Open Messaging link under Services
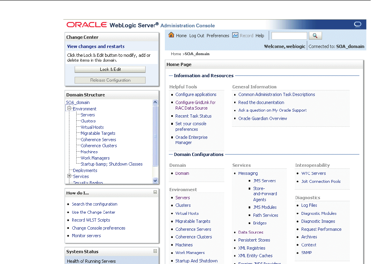This screenshot has height=264, width=371. coord(248,174)
